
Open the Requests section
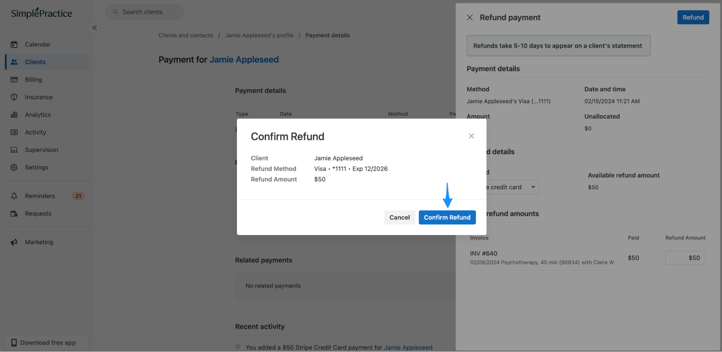(x=38, y=213)
